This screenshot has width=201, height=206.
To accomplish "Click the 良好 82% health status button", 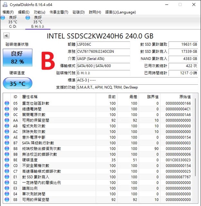I will click(17, 57).
